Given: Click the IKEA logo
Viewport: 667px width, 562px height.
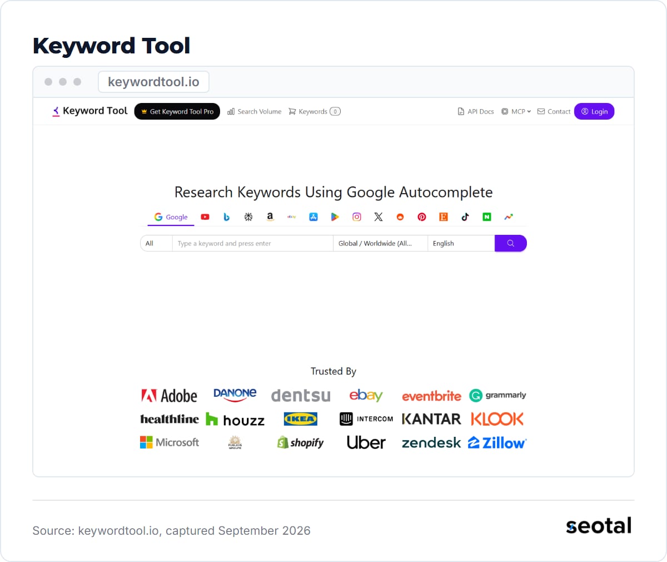Looking at the screenshot, I should coord(300,418).
